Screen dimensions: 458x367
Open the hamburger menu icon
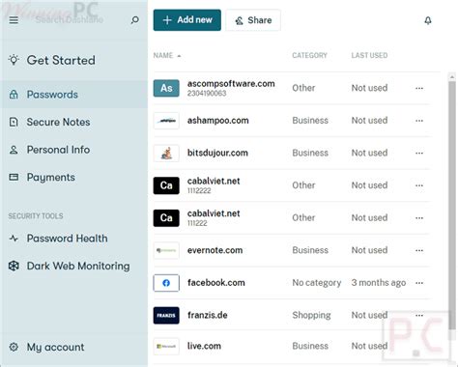tap(14, 20)
